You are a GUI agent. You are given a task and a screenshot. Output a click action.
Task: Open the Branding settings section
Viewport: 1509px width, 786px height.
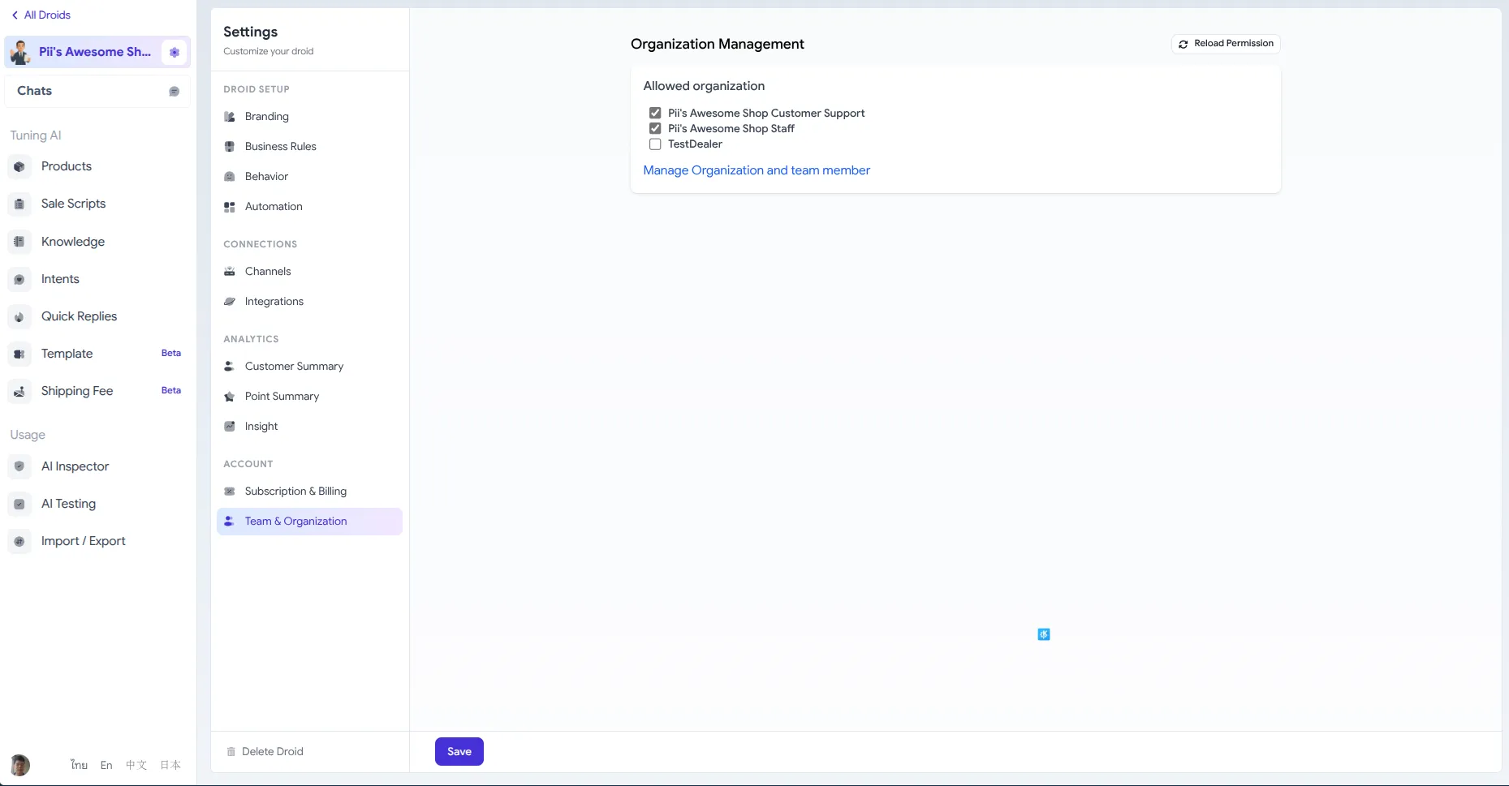coord(266,117)
